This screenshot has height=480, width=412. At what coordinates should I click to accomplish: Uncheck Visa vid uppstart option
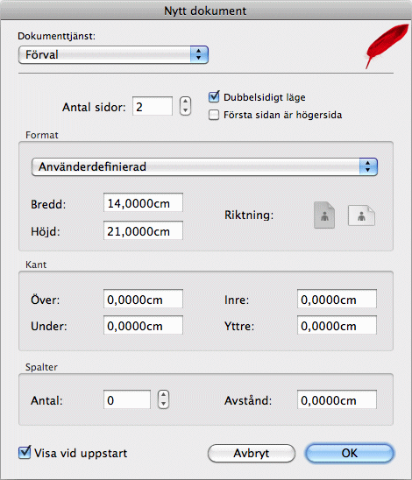[25, 453]
